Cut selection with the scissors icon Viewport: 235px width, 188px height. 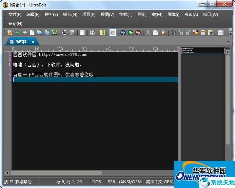point(148,33)
